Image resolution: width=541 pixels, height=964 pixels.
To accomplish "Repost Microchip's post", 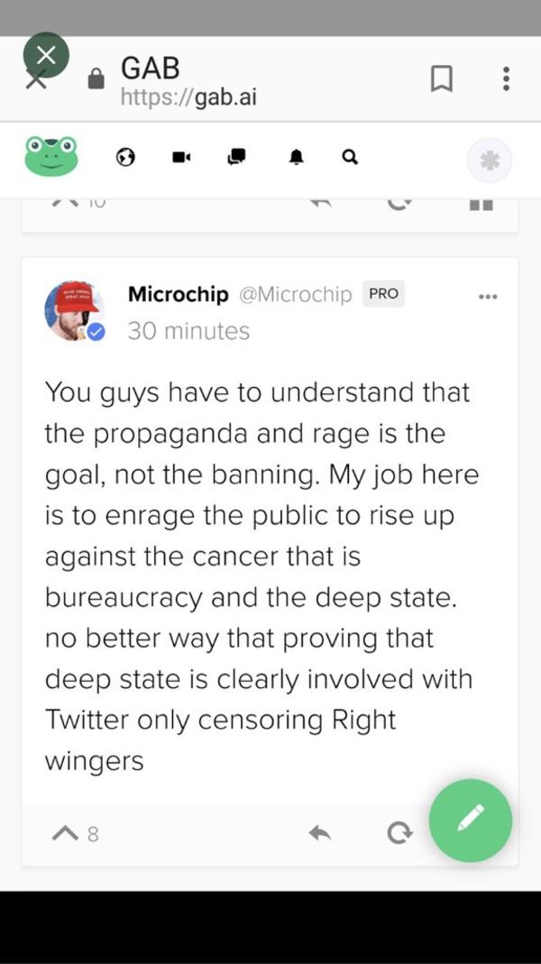I will point(399,832).
